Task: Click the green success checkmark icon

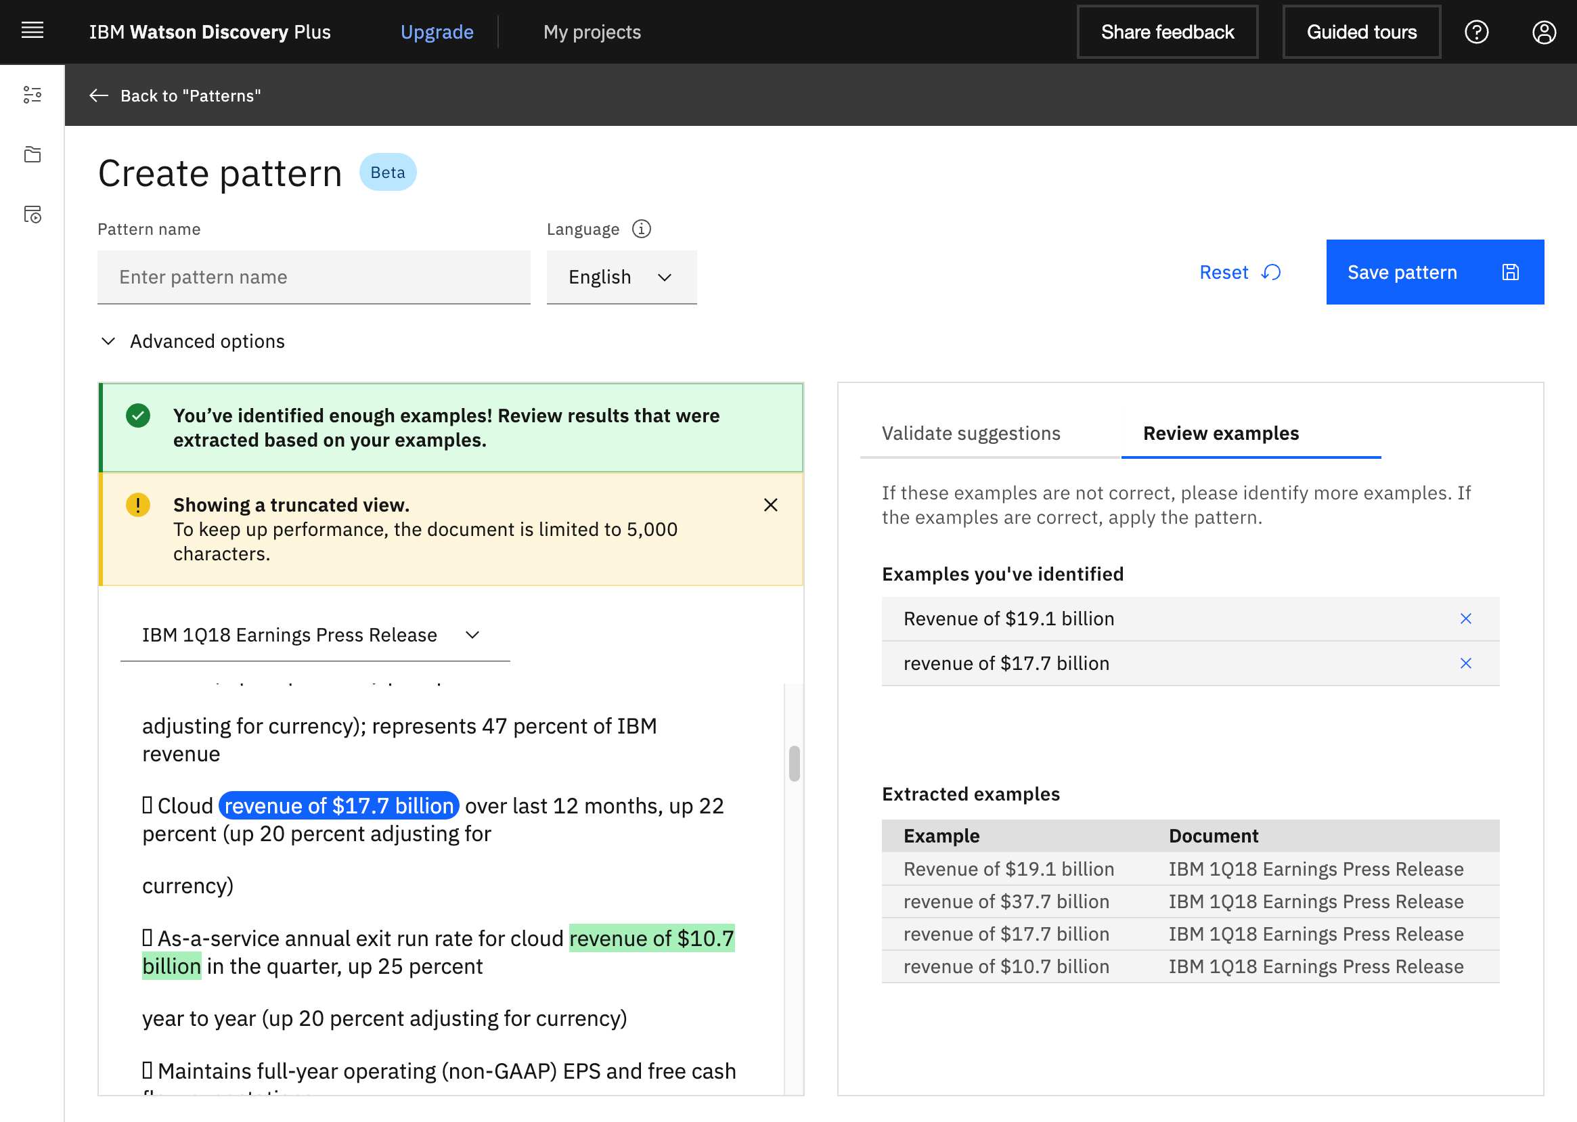Action: point(138,416)
